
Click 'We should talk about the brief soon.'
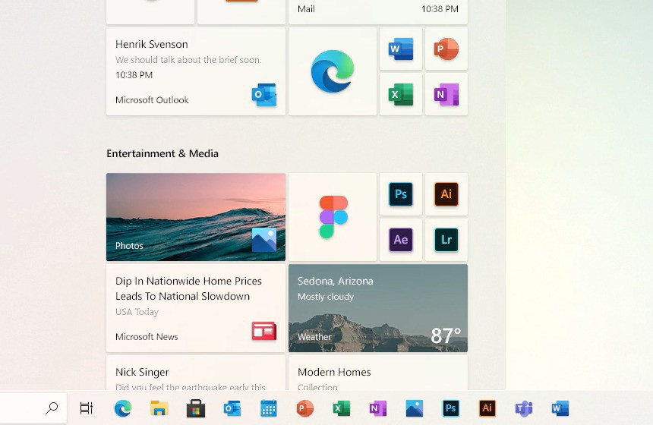(188, 60)
